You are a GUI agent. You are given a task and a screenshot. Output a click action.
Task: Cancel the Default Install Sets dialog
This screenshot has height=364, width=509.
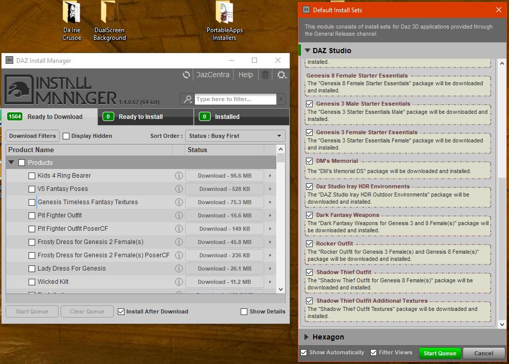483,353
